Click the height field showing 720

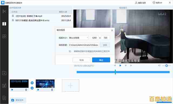[105, 38]
